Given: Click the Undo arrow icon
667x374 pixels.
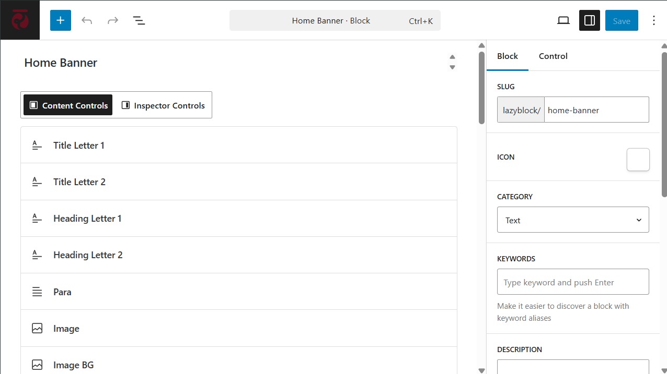Looking at the screenshot, I should pos(87,20).
